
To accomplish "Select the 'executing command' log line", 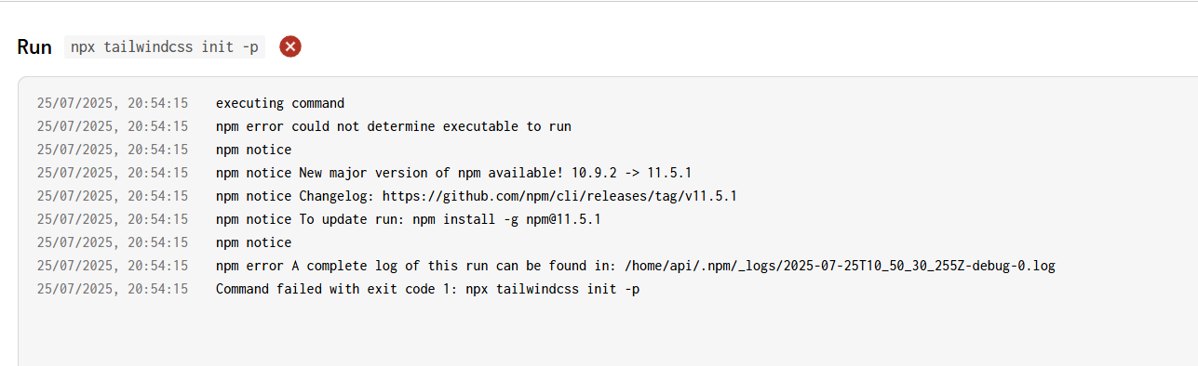I will tap(280, 103).
